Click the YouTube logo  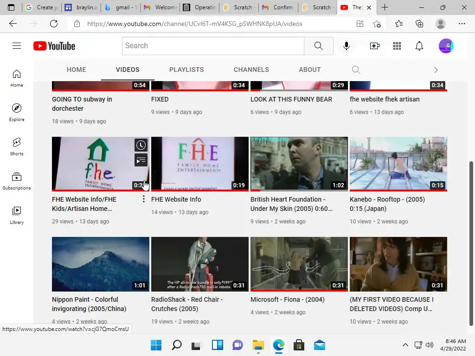(54, 46)
